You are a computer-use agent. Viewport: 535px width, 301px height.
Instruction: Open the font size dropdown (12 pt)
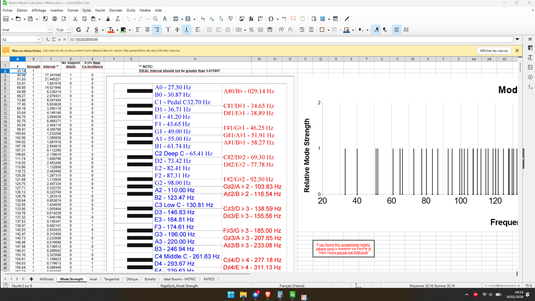point(69,30)
